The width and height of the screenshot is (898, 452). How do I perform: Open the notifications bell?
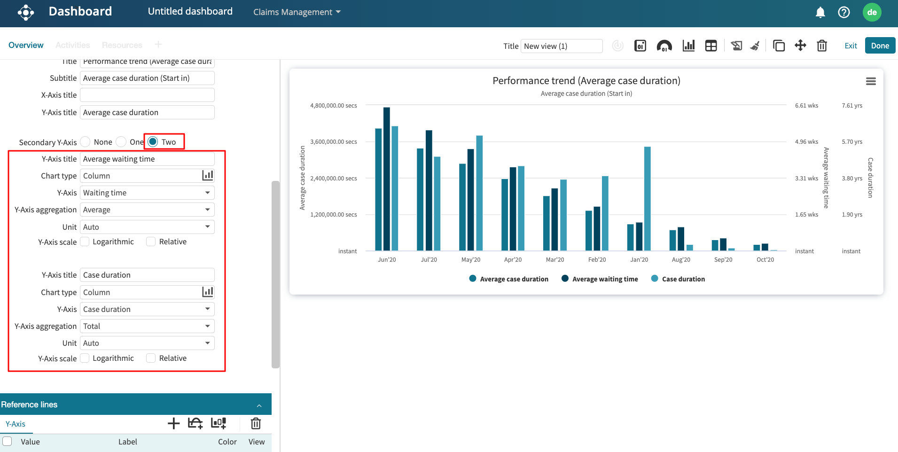pyautogui.click(x=820, y=12)
